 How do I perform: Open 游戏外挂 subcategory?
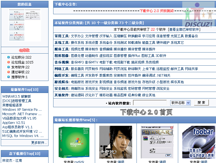tap(134, 82)
